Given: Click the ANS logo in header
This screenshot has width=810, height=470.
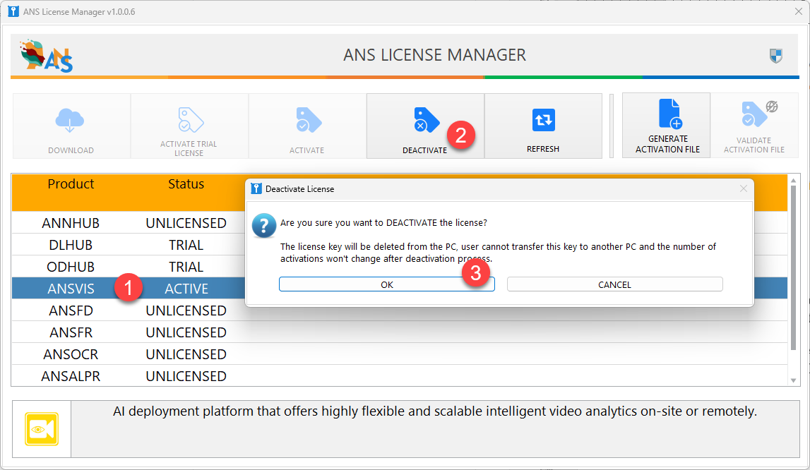Looking at the screenshot, I should 47,56.
